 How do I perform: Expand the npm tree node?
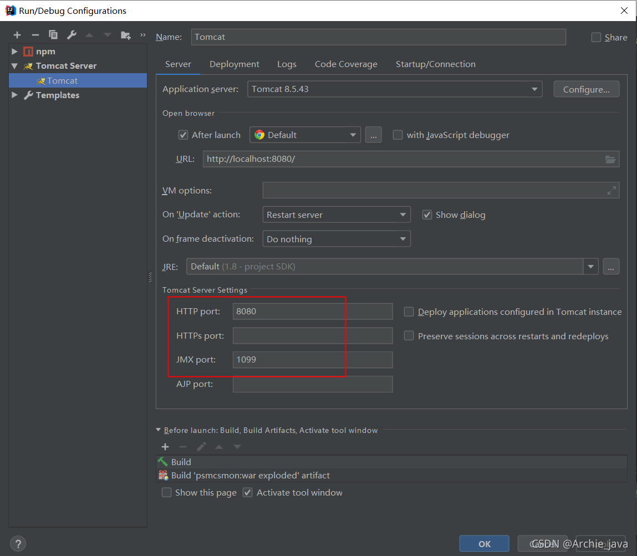tap(14, 52)
